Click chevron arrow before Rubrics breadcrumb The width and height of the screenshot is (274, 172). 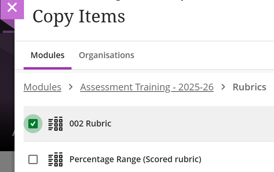[223, 87]
